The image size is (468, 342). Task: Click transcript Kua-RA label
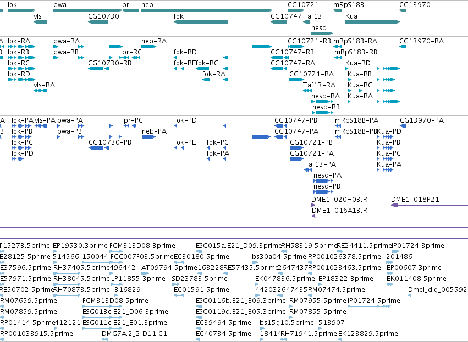(x=360, y=96)
